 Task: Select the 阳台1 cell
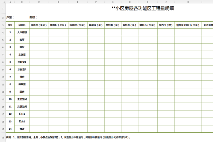coord(22,114)
